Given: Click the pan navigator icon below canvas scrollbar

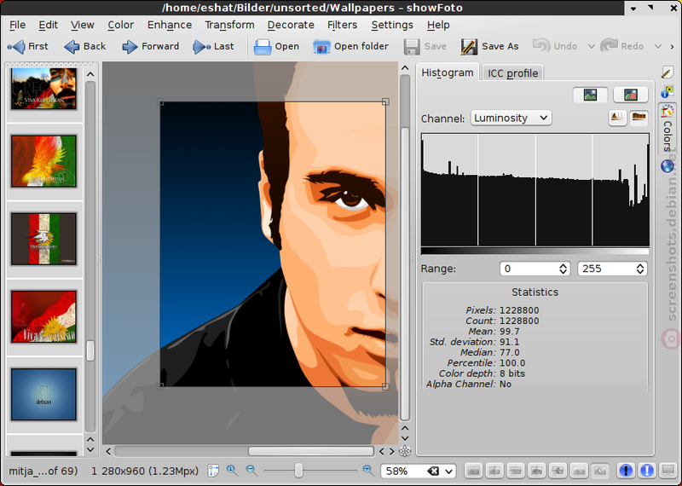Looking at the screenshot, I should click(x=405, y=451).
